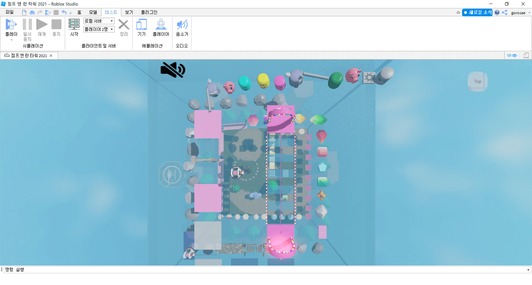Click the small Play icon in quick access bar
The image size is (532, 285).
click(48, 13)
